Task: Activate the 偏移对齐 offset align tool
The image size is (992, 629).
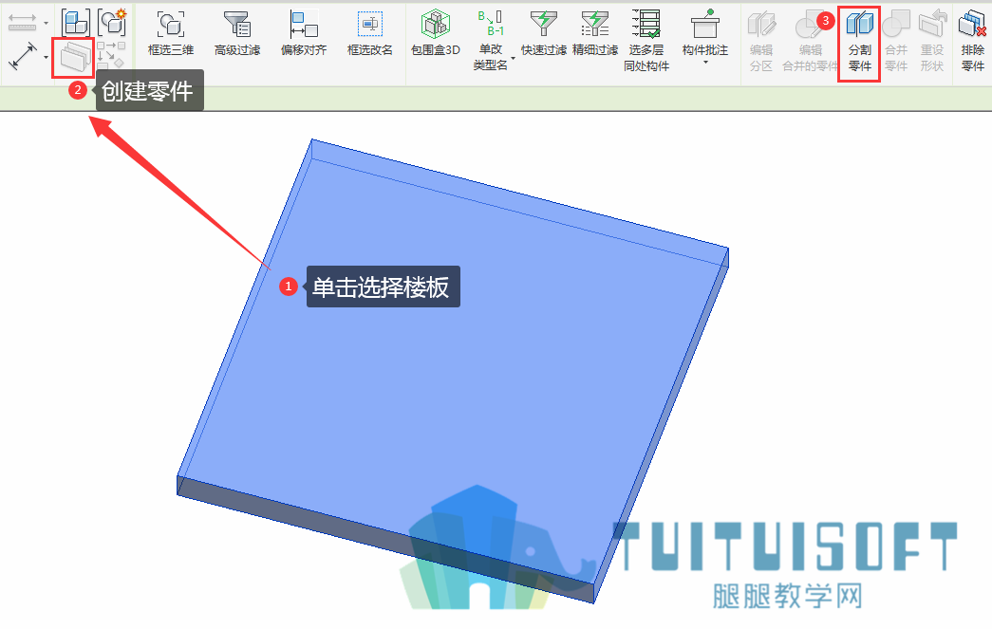Action: tap(304, 34)
